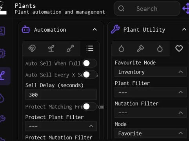189x141 pixels.
Task: Click the Search input box
Action: 147,9
